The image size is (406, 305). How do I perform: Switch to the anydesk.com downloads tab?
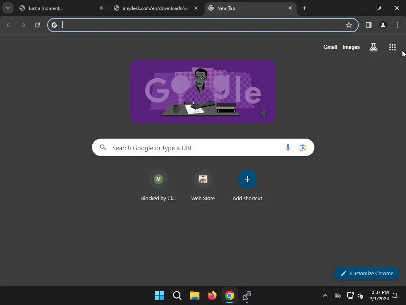tap(156, 8)
